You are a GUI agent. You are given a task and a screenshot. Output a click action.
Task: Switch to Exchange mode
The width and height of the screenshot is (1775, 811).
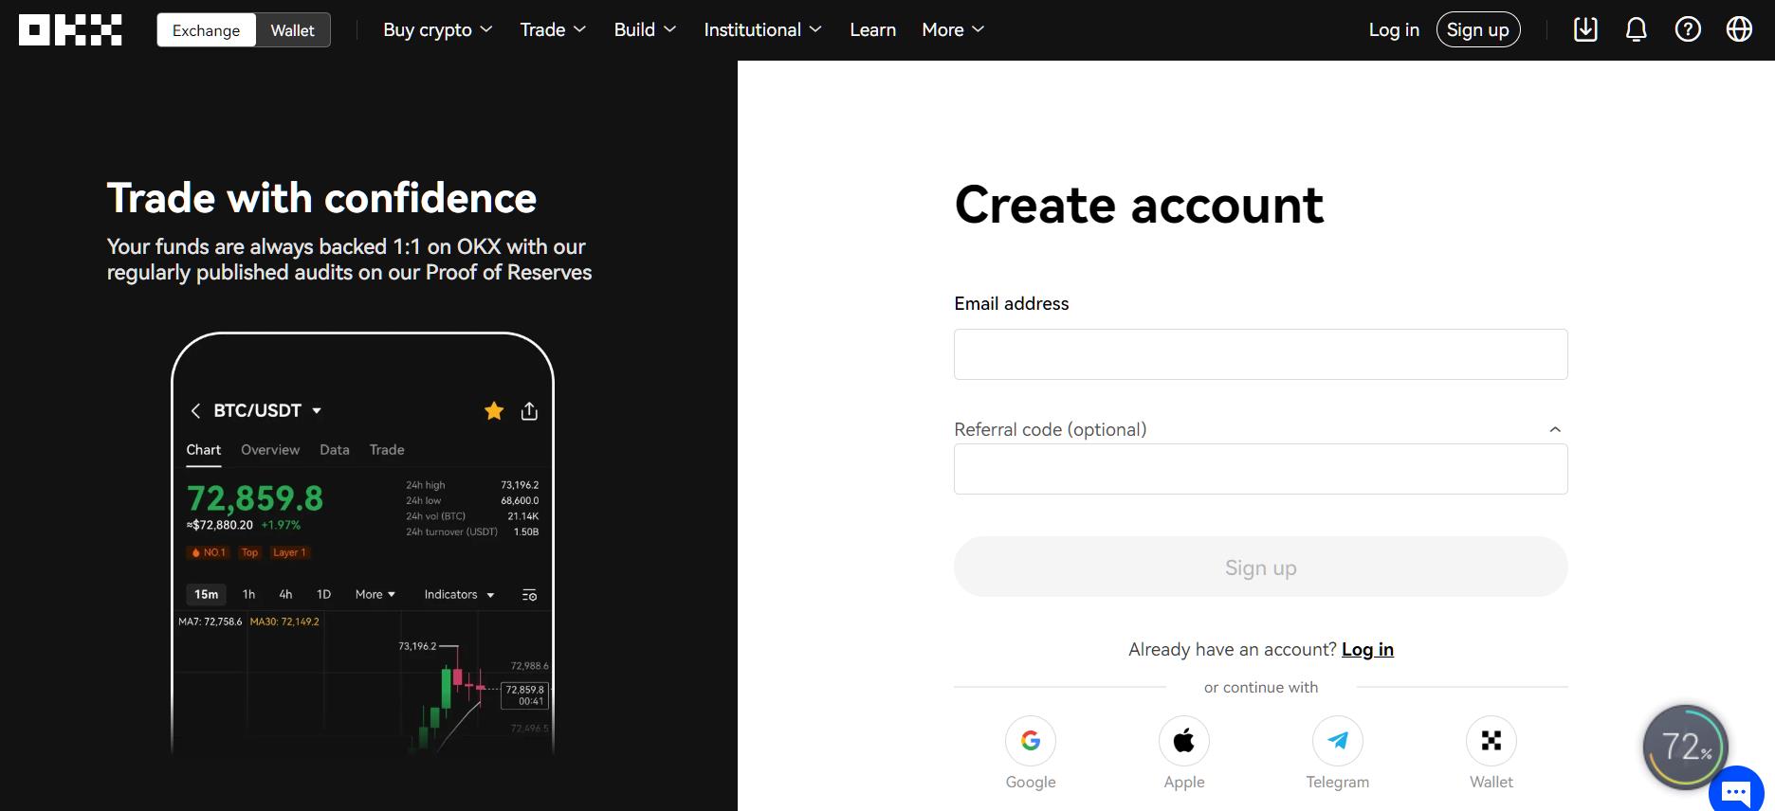[x=206, y=30]
